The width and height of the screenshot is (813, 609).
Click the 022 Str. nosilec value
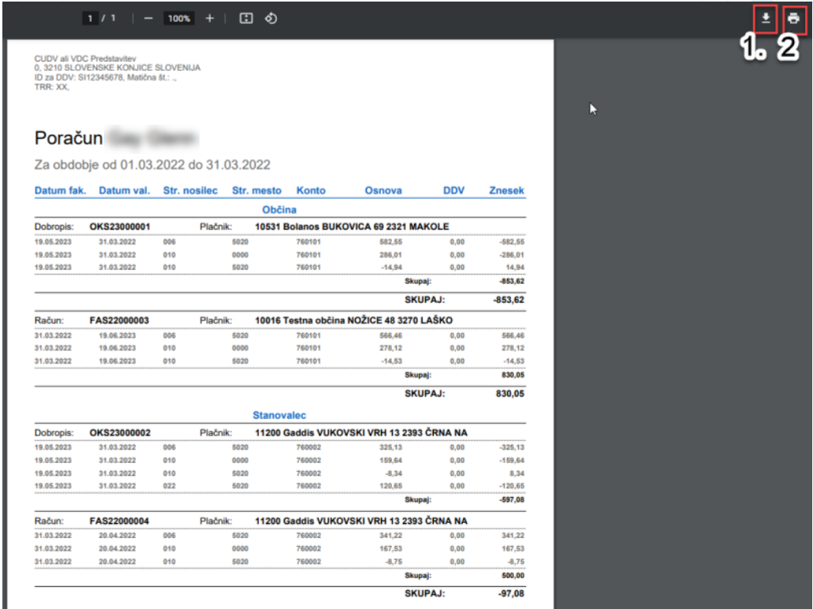click(x=170, y=487)
